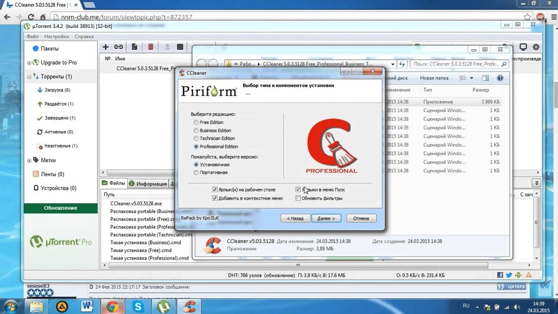Click the Далее button in installer
The height and width of the screenshot is (314, 558).
pyautogui.click(x=326, y=218)
